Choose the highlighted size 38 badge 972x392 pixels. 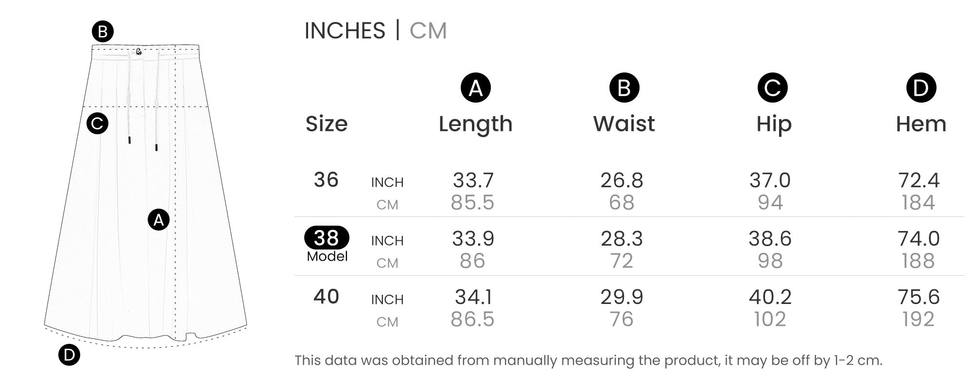pyautogui.click(x=327, y=238)
